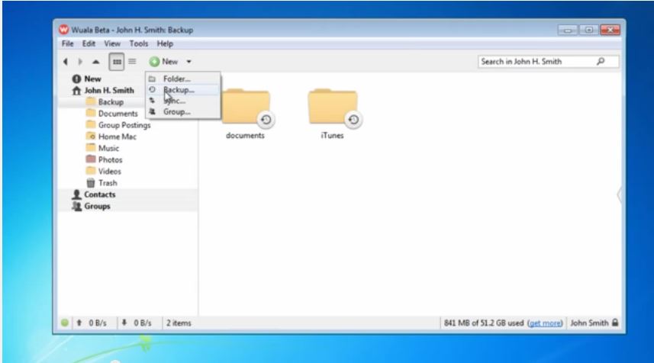Image resolution: width=654 pixels, height=363 pixels.
Task: Select Contacts in the sidebar
Action: [99, 194]
